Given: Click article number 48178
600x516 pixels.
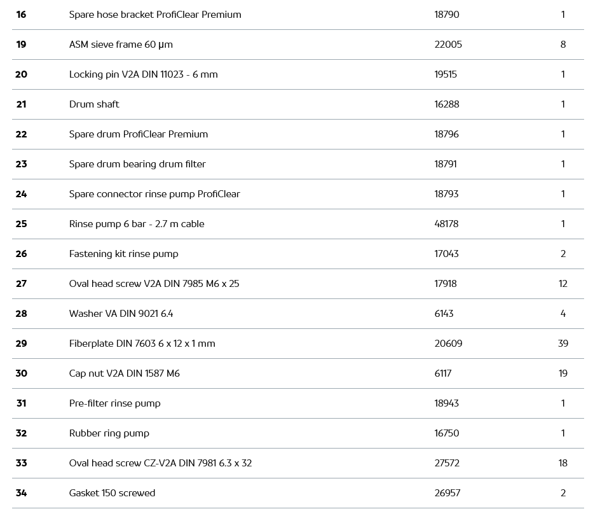Looking at the screenshot, I should click(446, 224).
